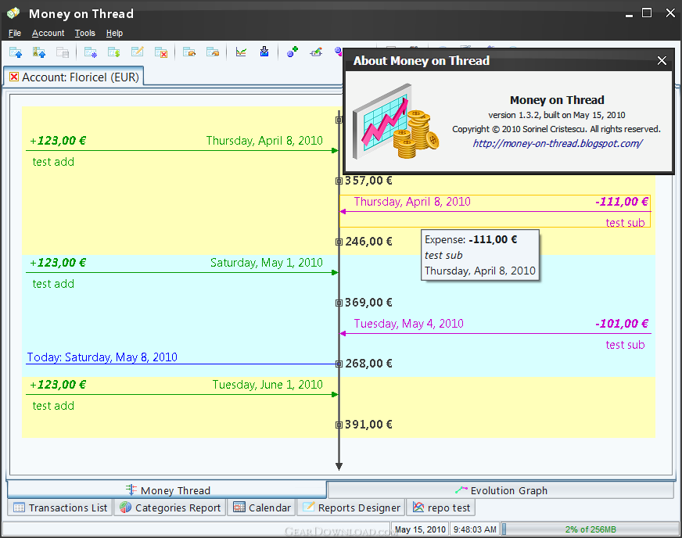This screenshot has height=538, width=682.
Task: Select the +123,00 € income dated June 1, 2010
Action: (58, 384)
